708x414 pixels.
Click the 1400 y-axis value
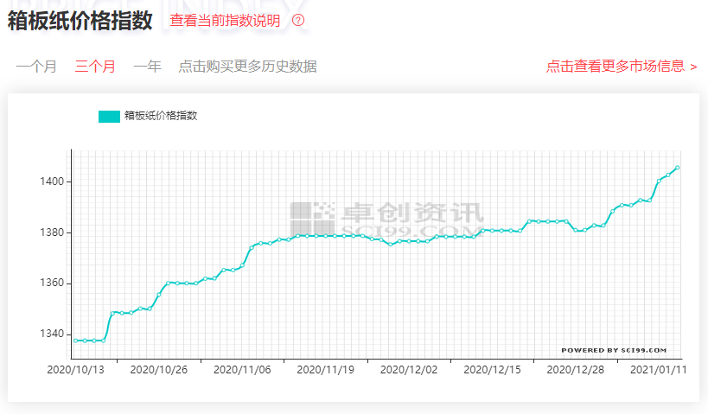52,182
